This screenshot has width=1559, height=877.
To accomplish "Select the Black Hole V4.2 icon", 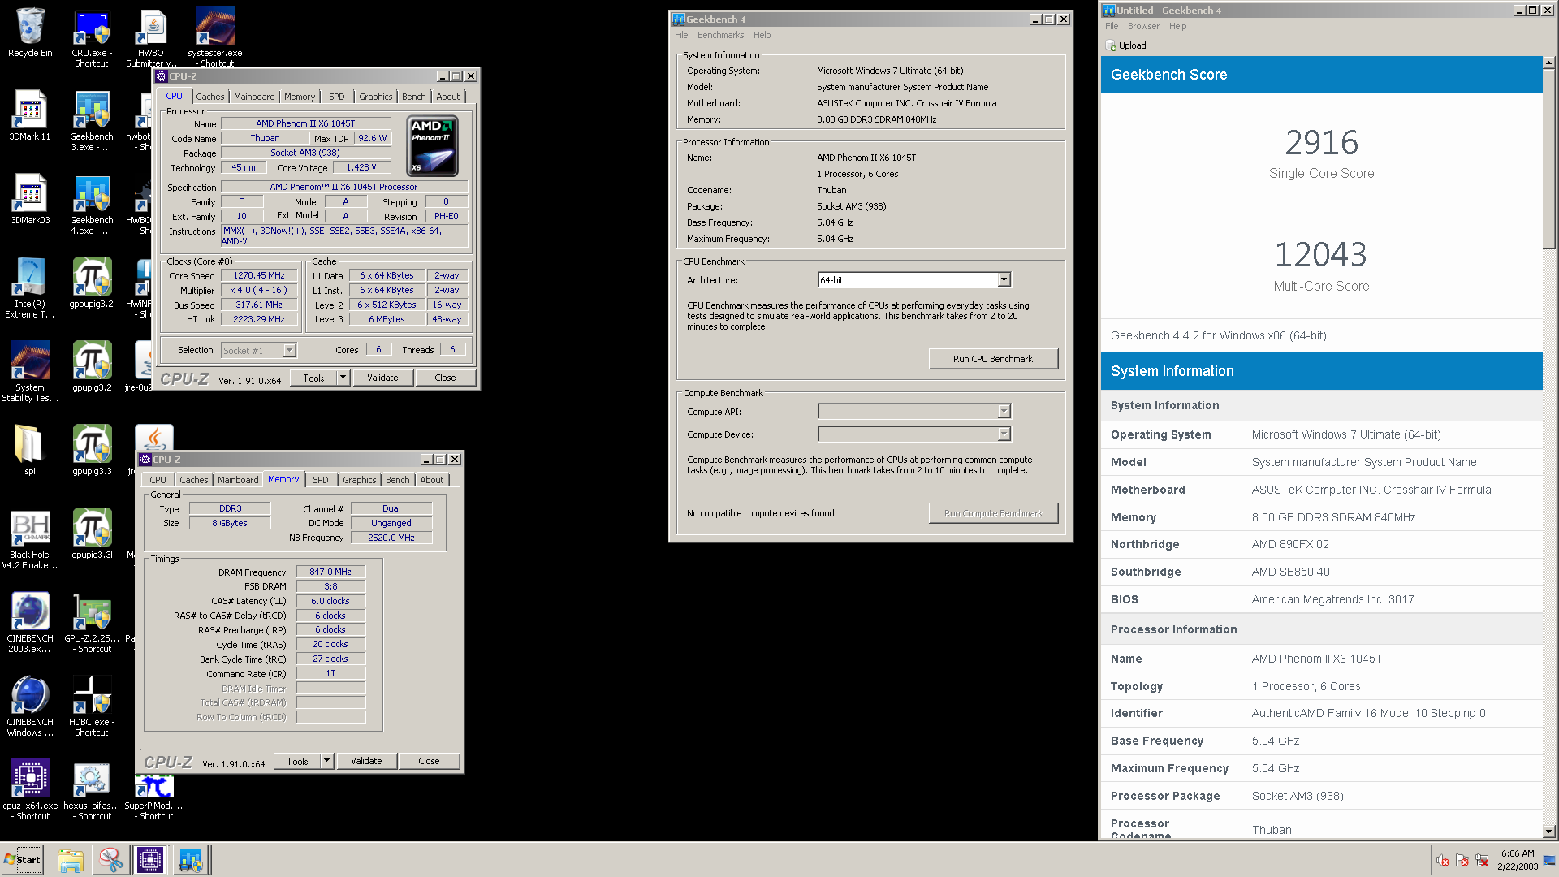I will 30,539.
